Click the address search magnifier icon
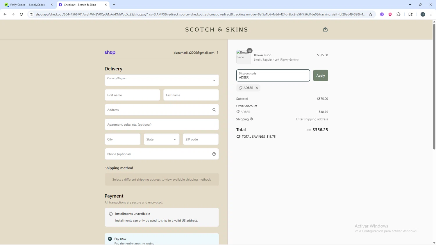Screen dimensions: 436x245 click(214, 110)
